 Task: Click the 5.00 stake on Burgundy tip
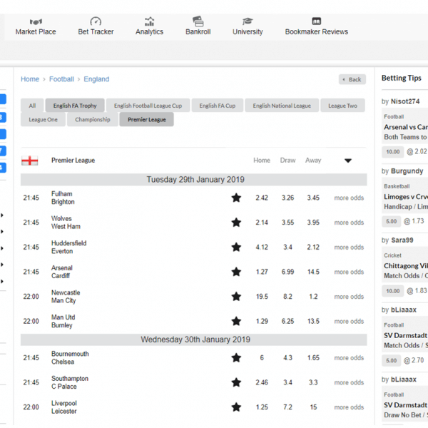[x=392, y=221]
